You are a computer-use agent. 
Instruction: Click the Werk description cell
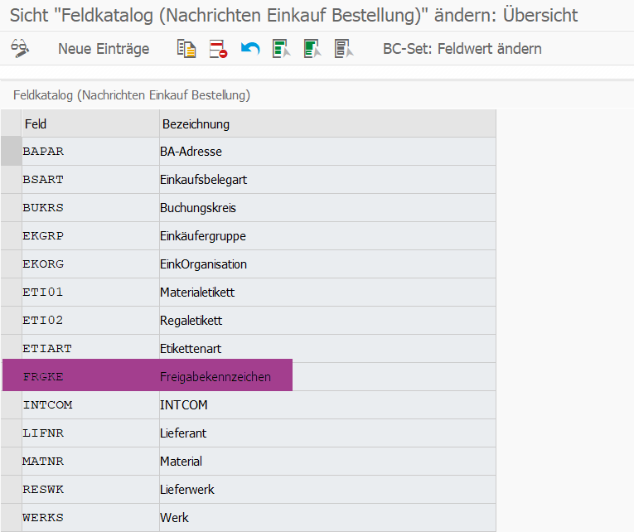coord(327,517)
